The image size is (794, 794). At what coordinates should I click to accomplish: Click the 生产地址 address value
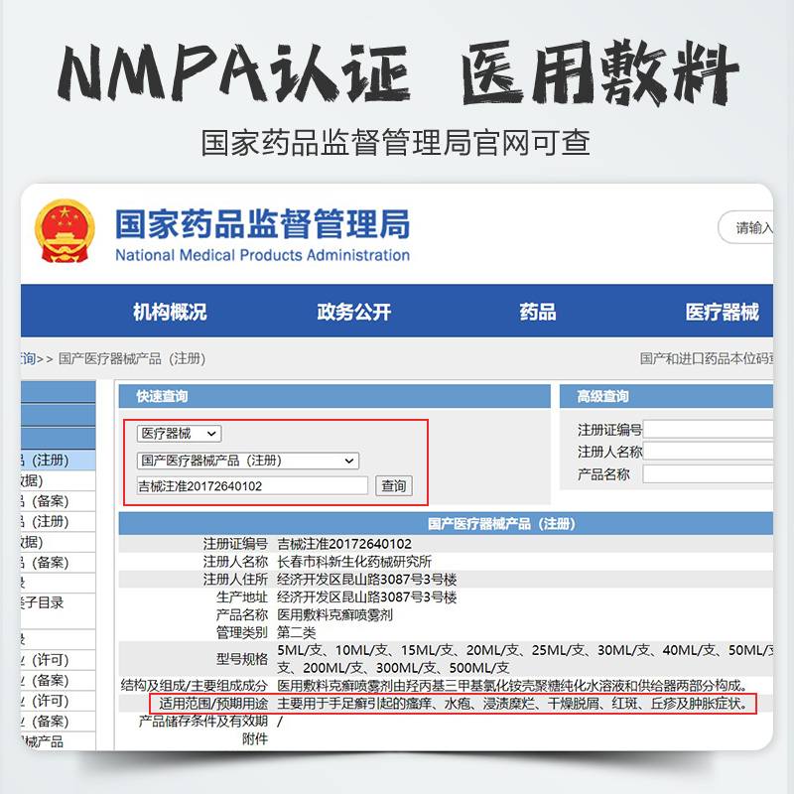click(x=367, y=597)
